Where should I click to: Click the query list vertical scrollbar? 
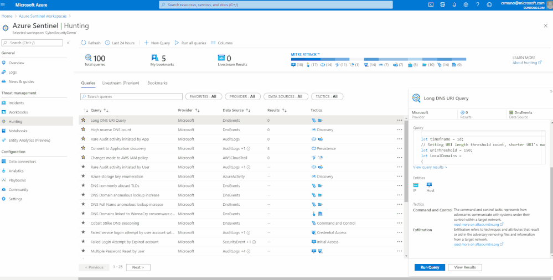pyautogui.click(x=406, y=162)
